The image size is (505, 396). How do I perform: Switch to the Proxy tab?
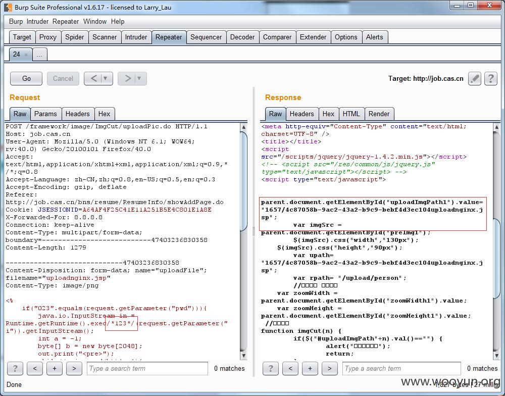47,37
